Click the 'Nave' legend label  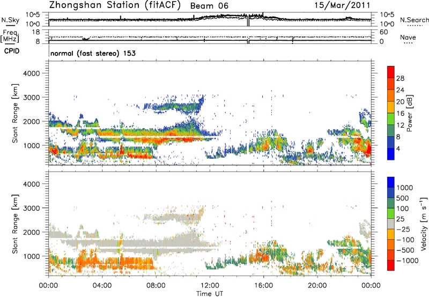[x=408, y=38]
